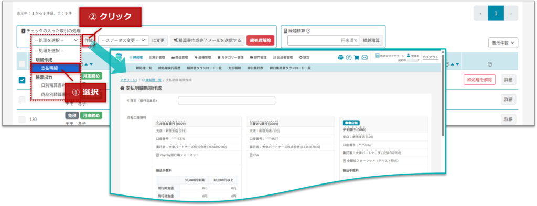Viewport: 537px width, 206px height.
Task: Choose 支払明細 in the 処理 dropdown list
Action: point(56,69)
